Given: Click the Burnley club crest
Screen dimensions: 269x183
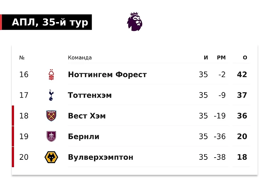Looking at the screenshot, I should [51, 136].
